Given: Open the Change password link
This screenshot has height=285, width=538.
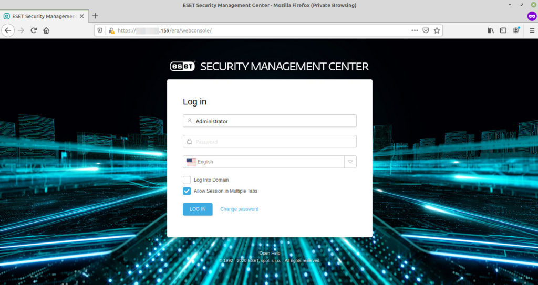Looking at the screenshot, I should coord(240,209).
